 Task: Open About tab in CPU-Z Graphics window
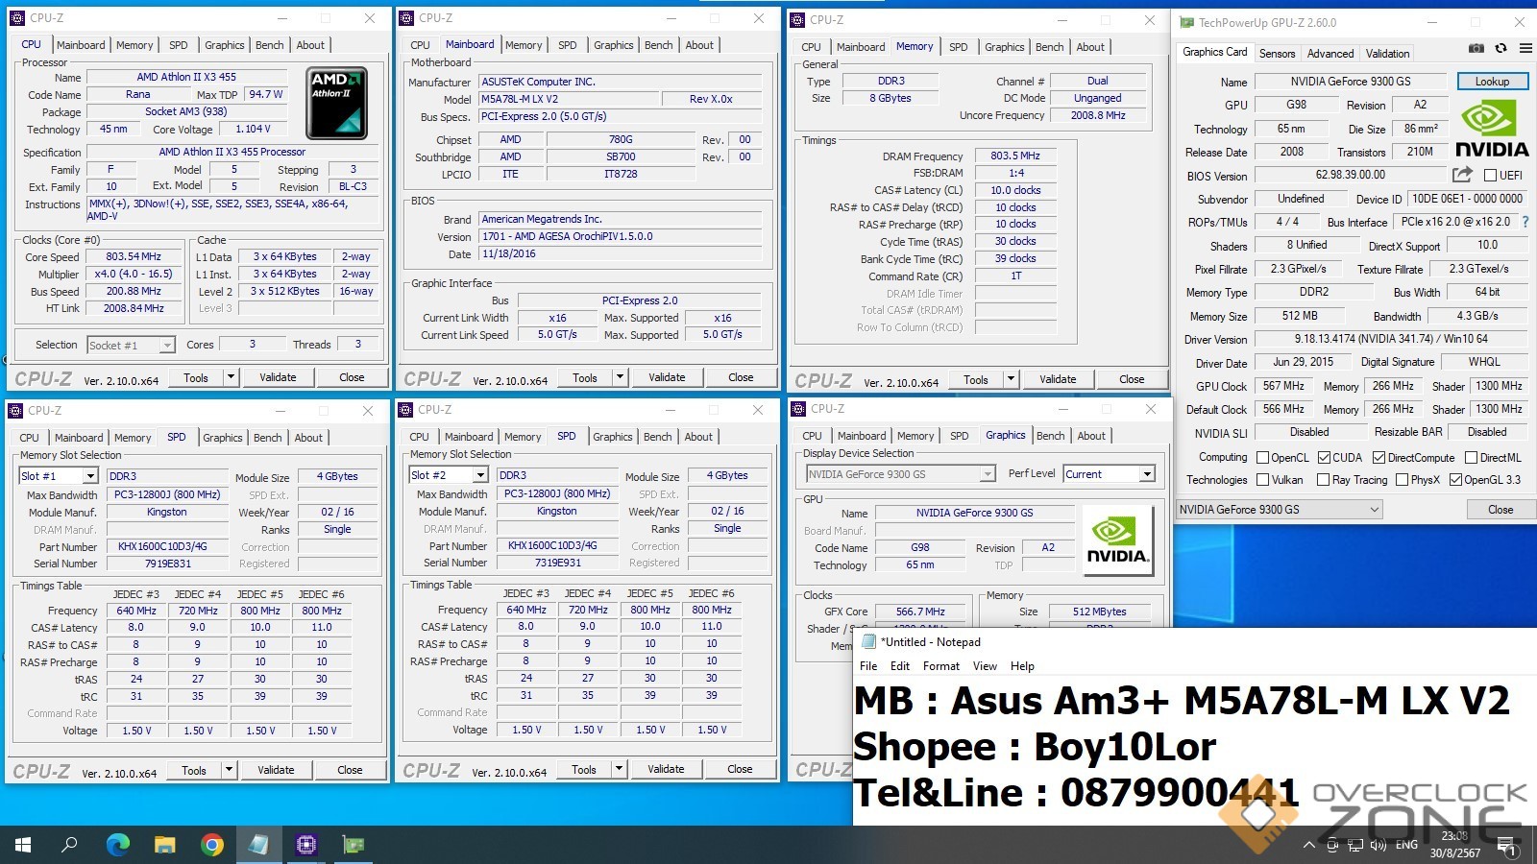[x=1091, y=436]
